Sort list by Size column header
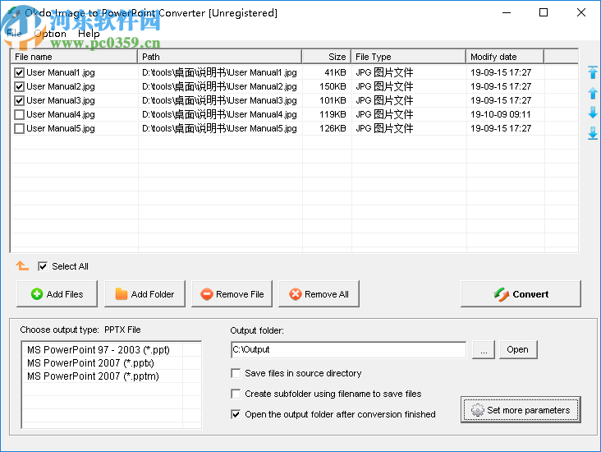 [x=327, y=57]
